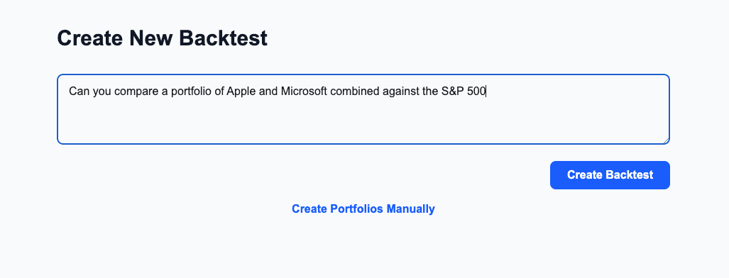Grab the textarea resize handle corner
This screenshot has height=278, width=729.
pos(667,140)
